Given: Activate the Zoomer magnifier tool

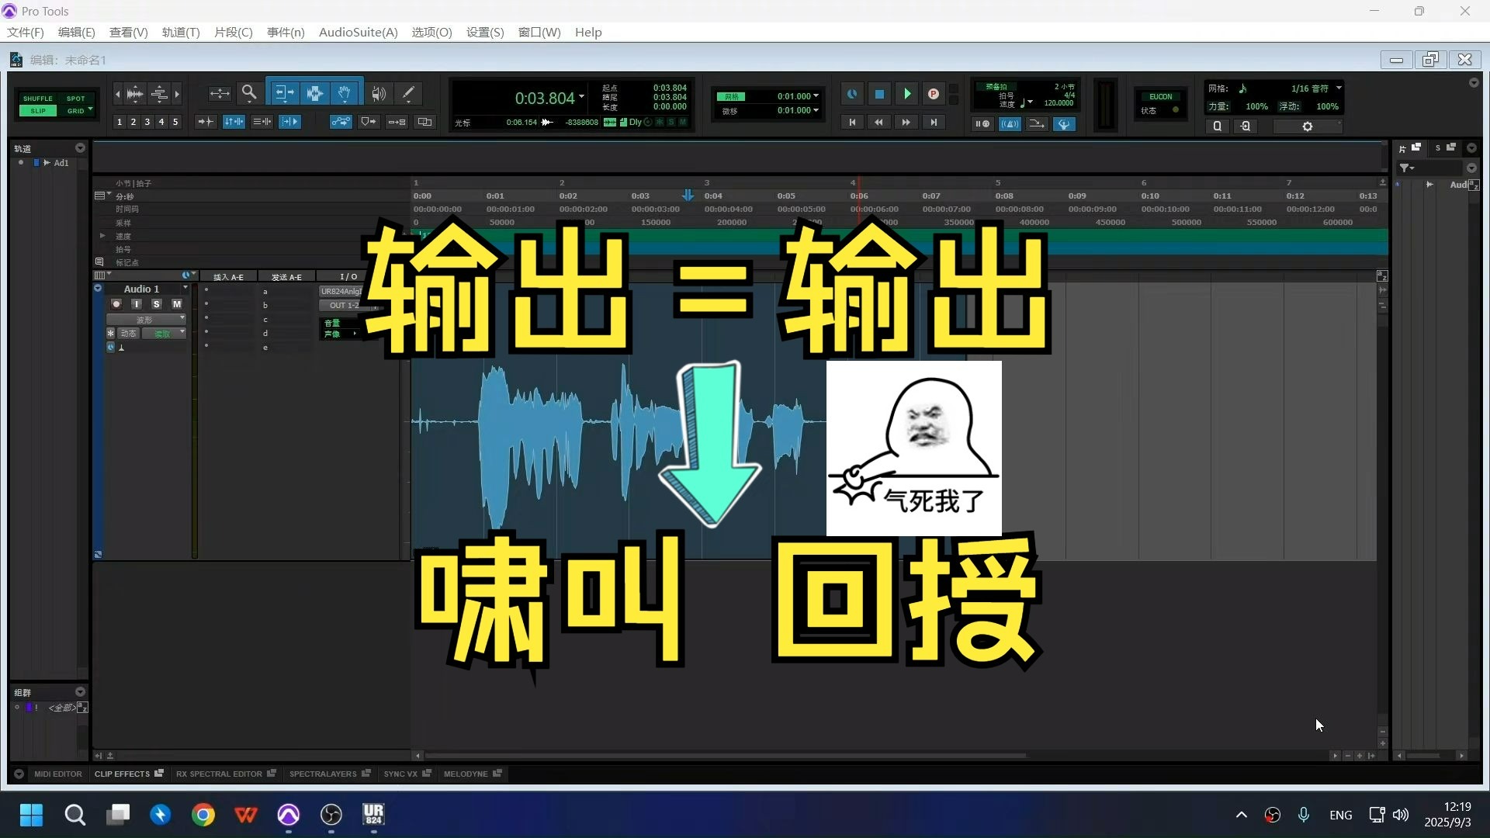Looking at the screenshot, I should pos(249,92).
